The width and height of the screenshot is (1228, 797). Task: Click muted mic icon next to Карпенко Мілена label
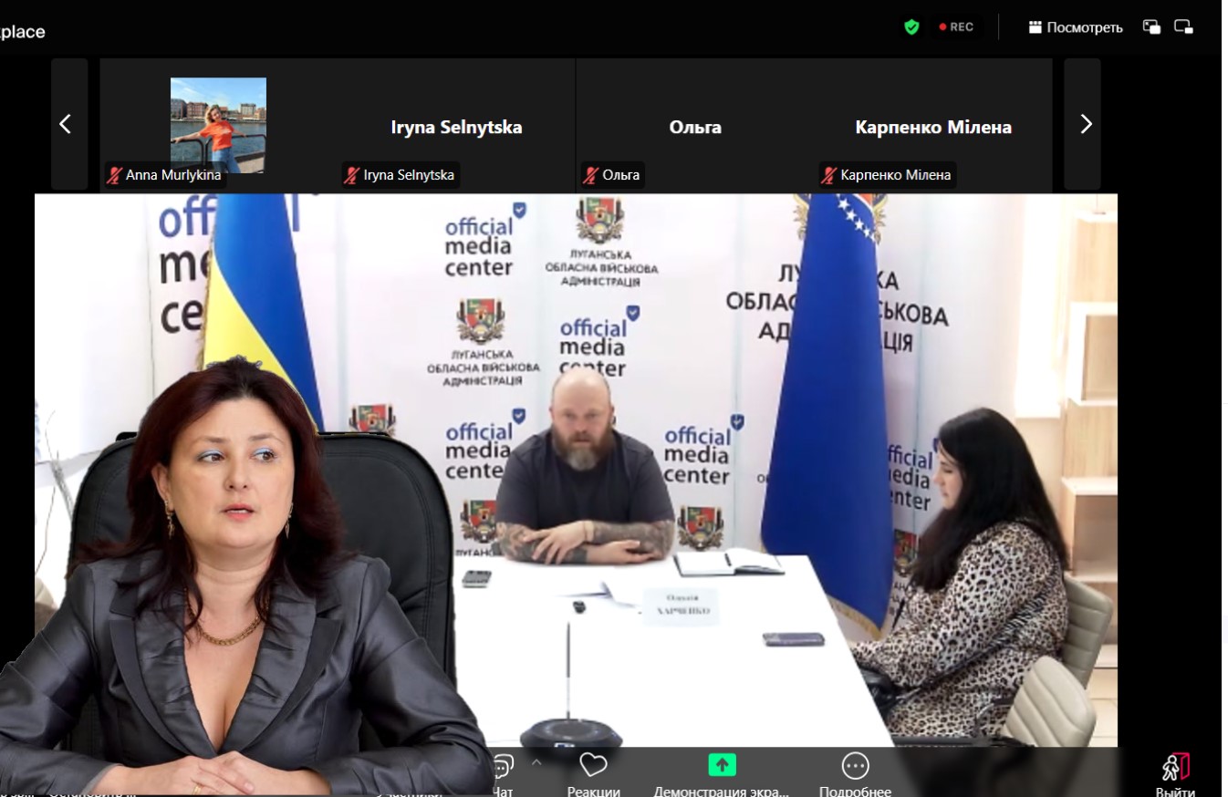coord(829,175)
